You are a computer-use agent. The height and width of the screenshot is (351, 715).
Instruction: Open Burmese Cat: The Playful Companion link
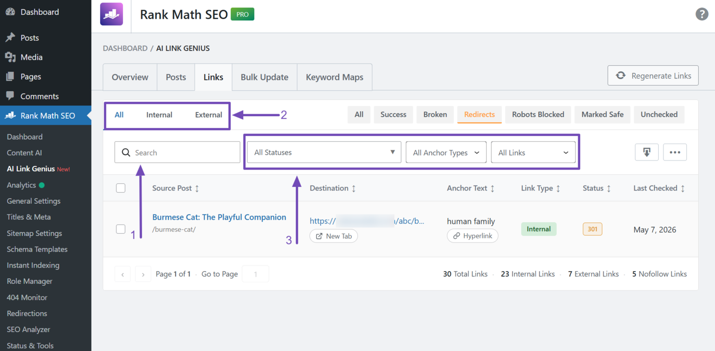219,217
